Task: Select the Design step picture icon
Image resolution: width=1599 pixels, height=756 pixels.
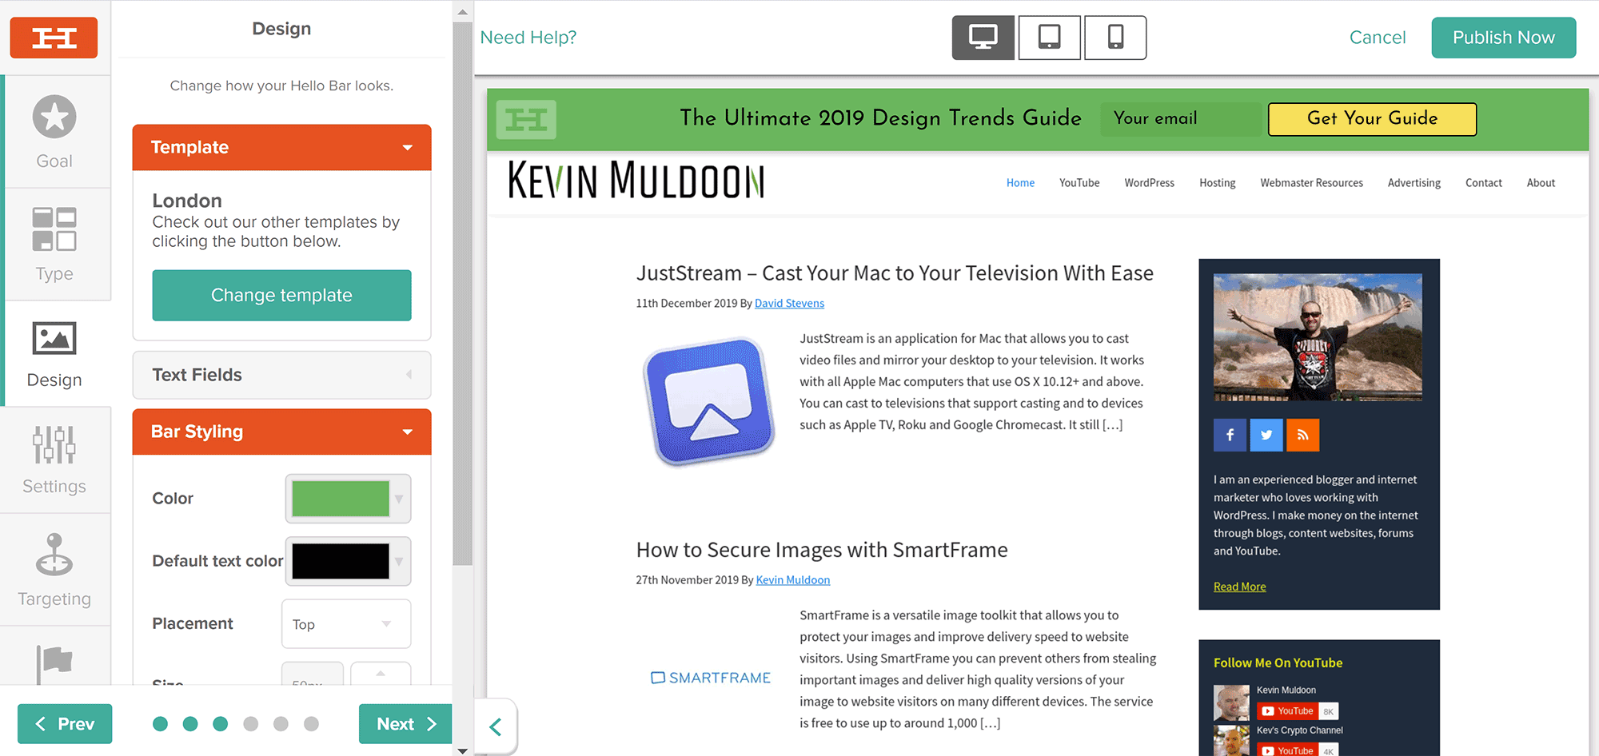Action: tap(54, 338)
